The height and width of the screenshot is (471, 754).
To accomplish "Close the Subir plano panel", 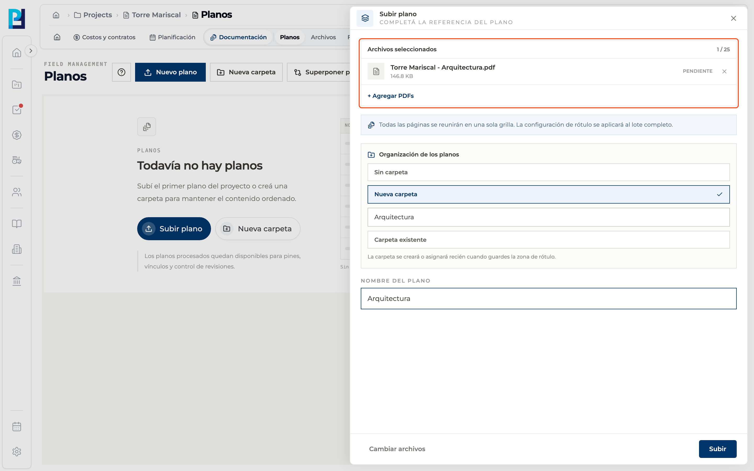I will point(733,18).
